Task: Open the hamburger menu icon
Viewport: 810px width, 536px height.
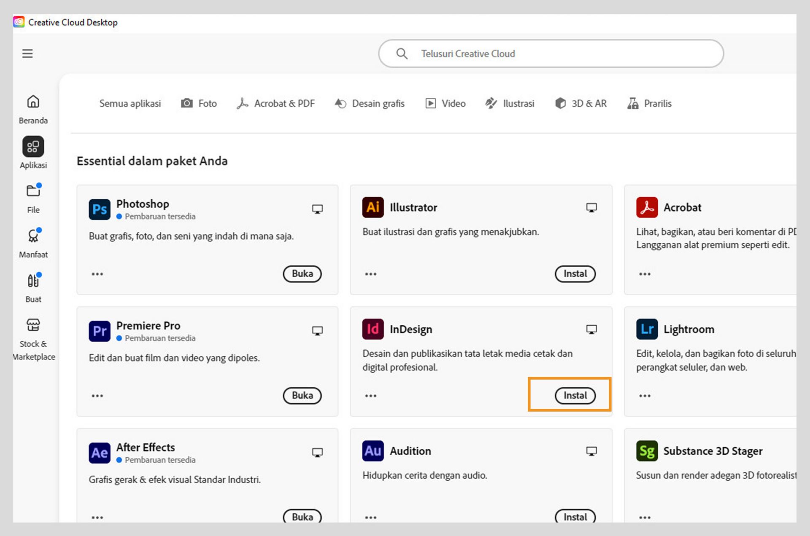Action: point(27,54)
